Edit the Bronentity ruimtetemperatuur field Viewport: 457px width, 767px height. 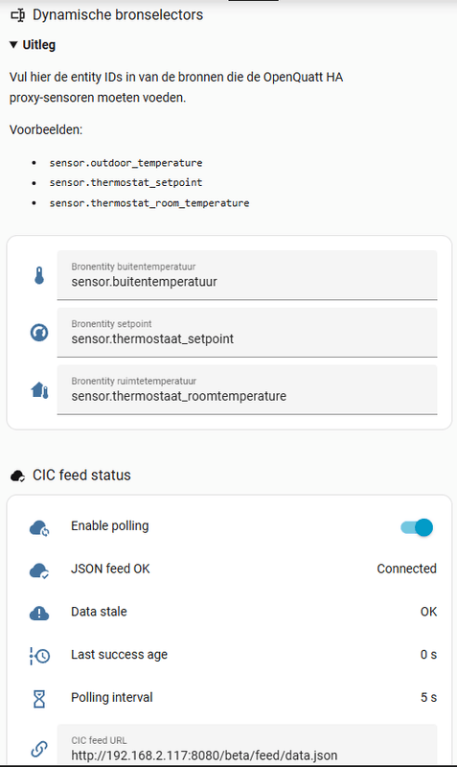pyautogui.click(x=247, y=389)
